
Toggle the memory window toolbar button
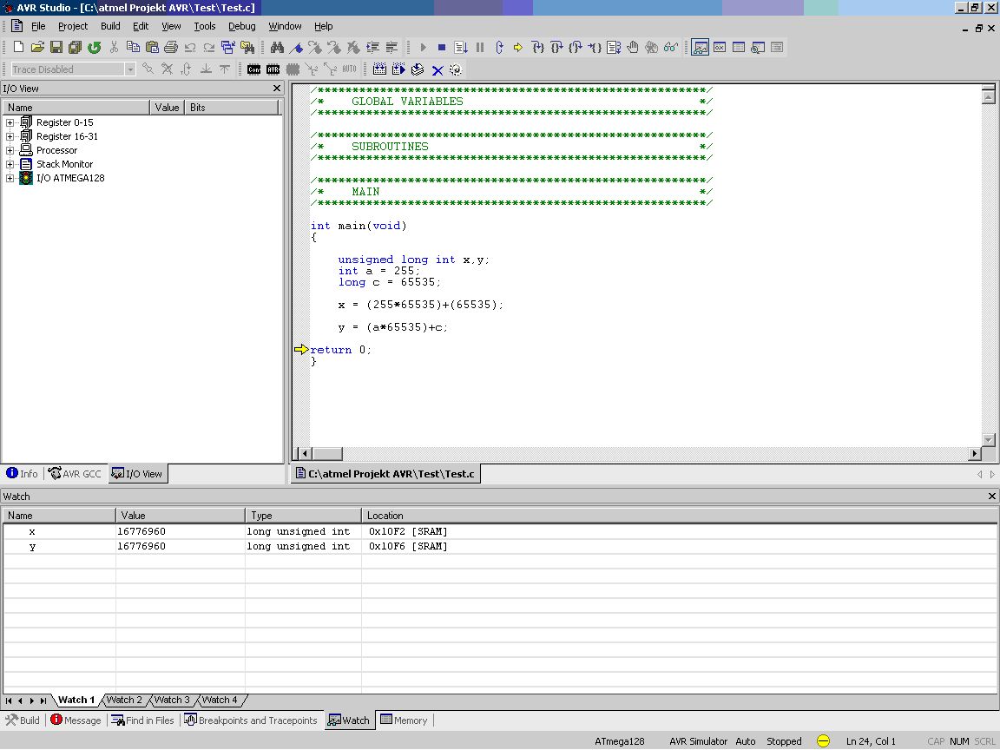(x=739, y=47)
